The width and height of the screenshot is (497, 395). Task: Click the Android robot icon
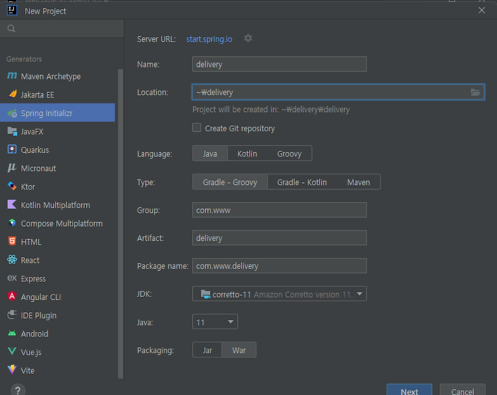pyautogui.click(x=12, y=333)
